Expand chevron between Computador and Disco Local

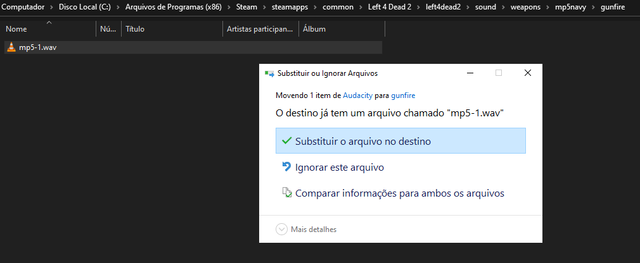pos(52,7)
